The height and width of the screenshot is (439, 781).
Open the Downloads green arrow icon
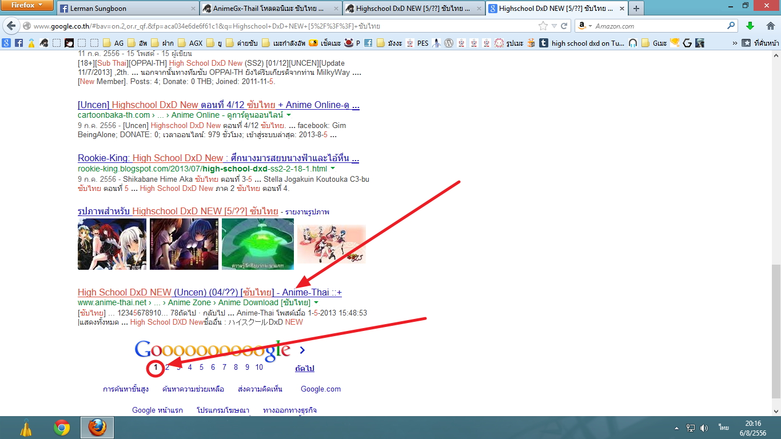point(750,26)
